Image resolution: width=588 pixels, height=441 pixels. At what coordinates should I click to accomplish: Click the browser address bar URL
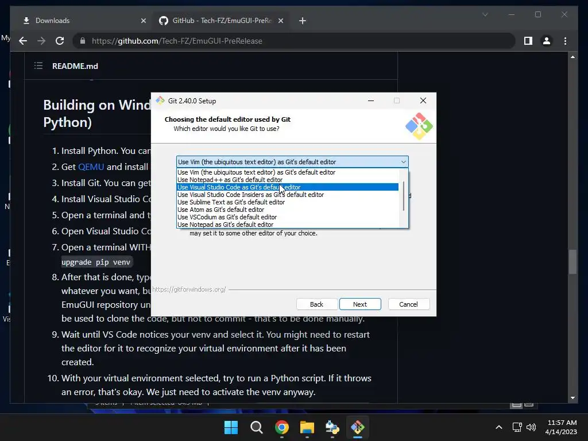(177, 41)
